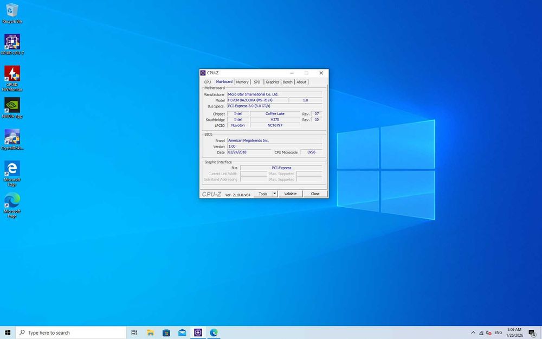
Task: Open the volume tray icon
Action: (x=489, y=333)
